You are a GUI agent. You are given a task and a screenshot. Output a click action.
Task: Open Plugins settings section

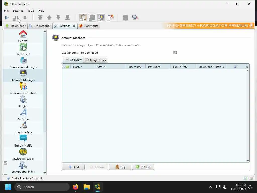(x=23, y=102)
